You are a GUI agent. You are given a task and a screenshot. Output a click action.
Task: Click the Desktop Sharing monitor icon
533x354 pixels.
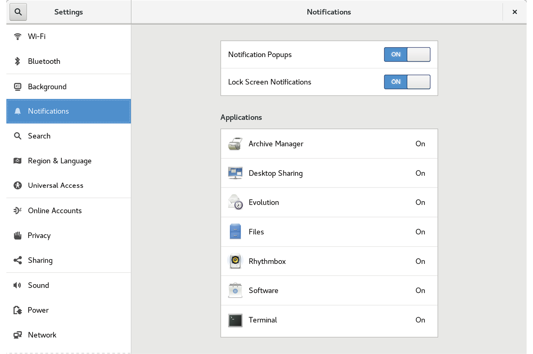tap(235, 173)
